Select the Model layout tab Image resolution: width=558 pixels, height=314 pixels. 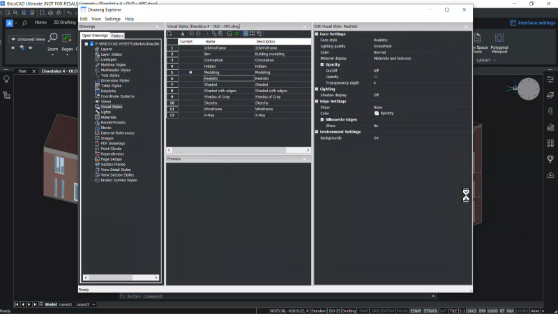click(x=50, y=304)
